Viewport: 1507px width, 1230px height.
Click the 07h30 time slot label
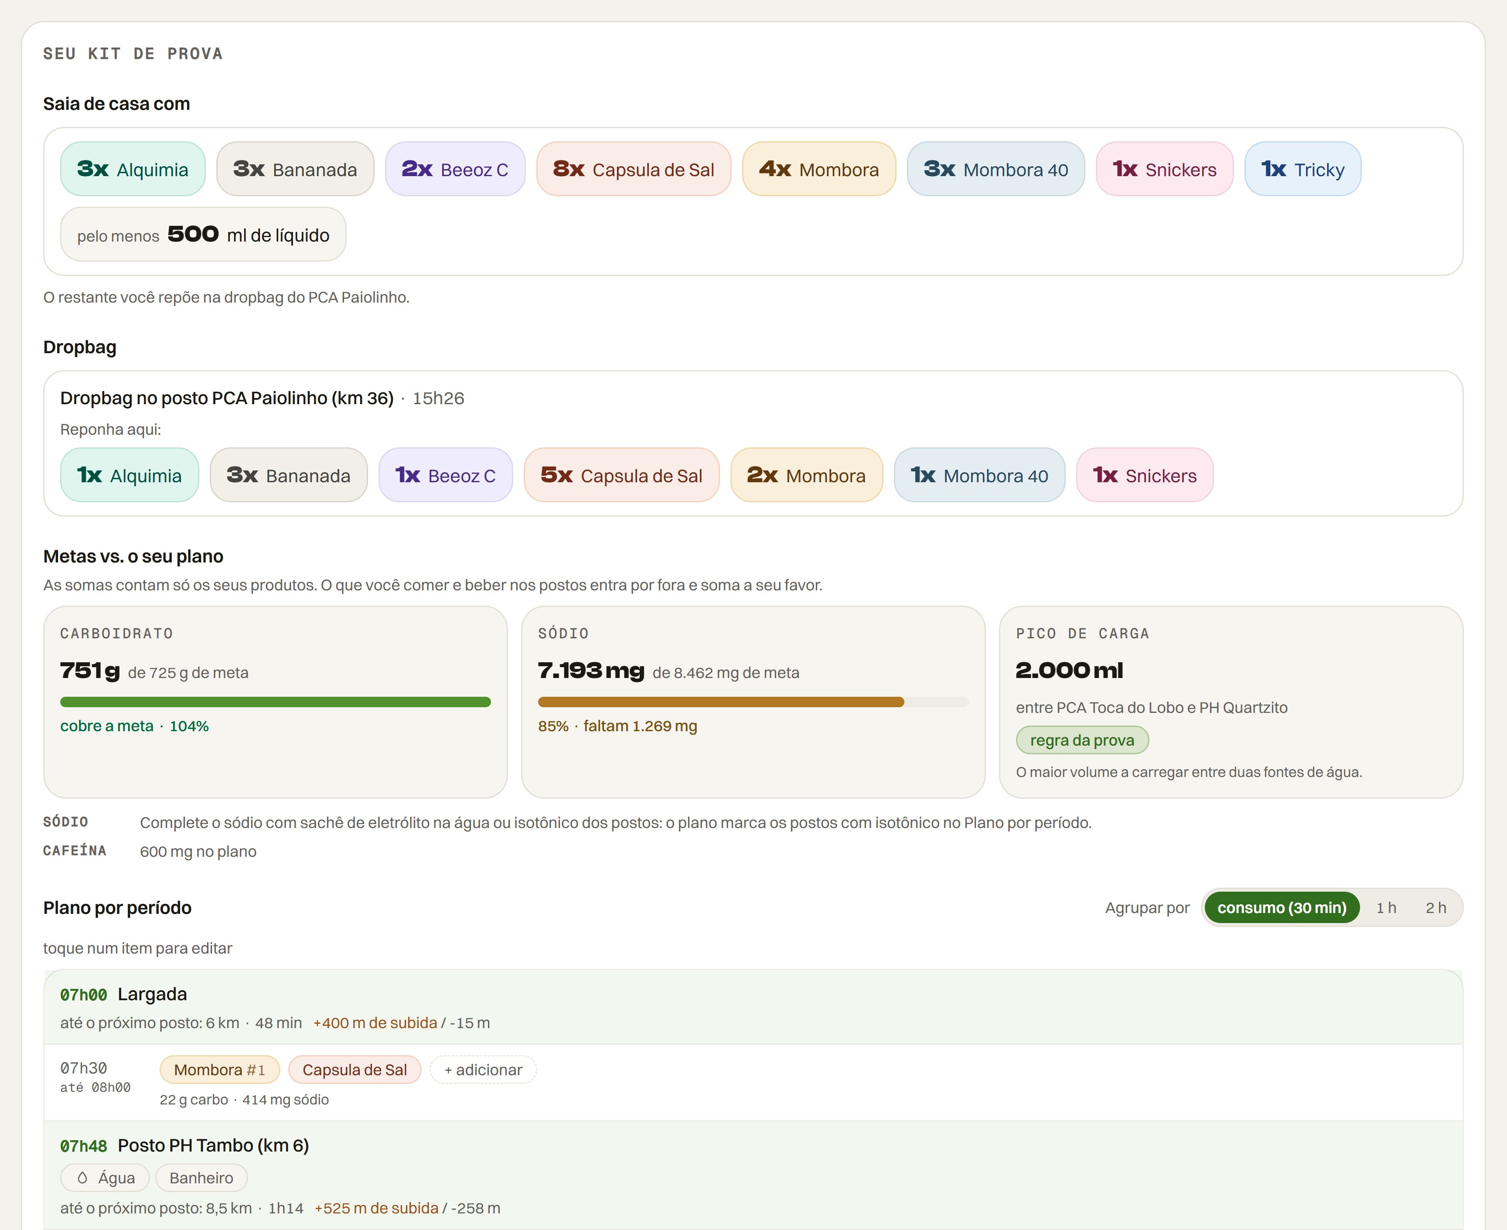(x=84, y=1068)
